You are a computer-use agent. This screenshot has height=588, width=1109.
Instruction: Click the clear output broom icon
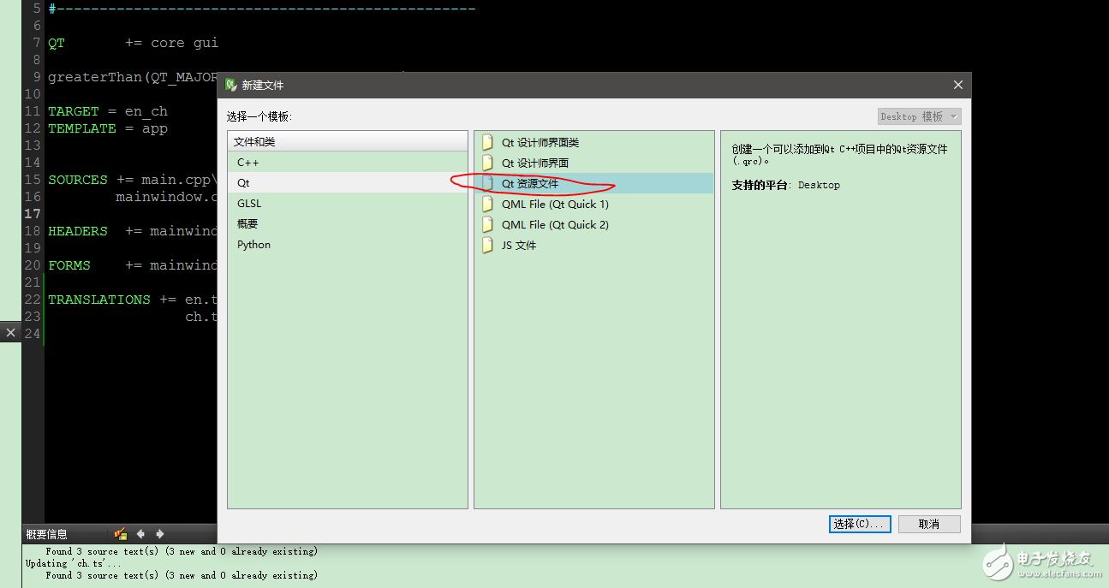120,533
